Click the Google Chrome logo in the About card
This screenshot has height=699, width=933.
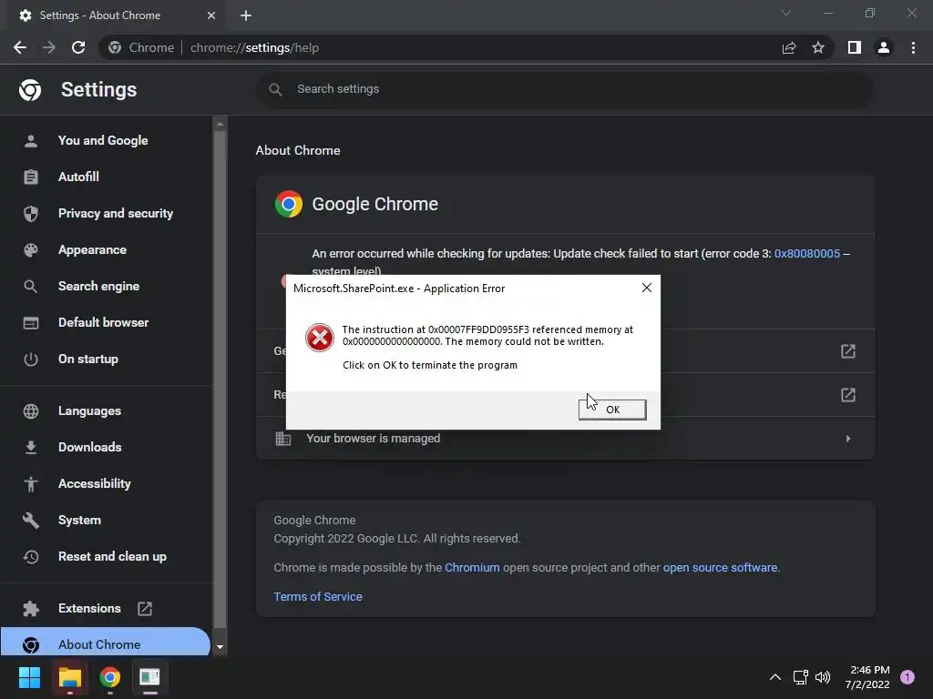click(x=289, y=204)
